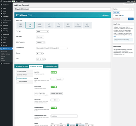Open All Carousels submenu item

(x=4, y=52)
